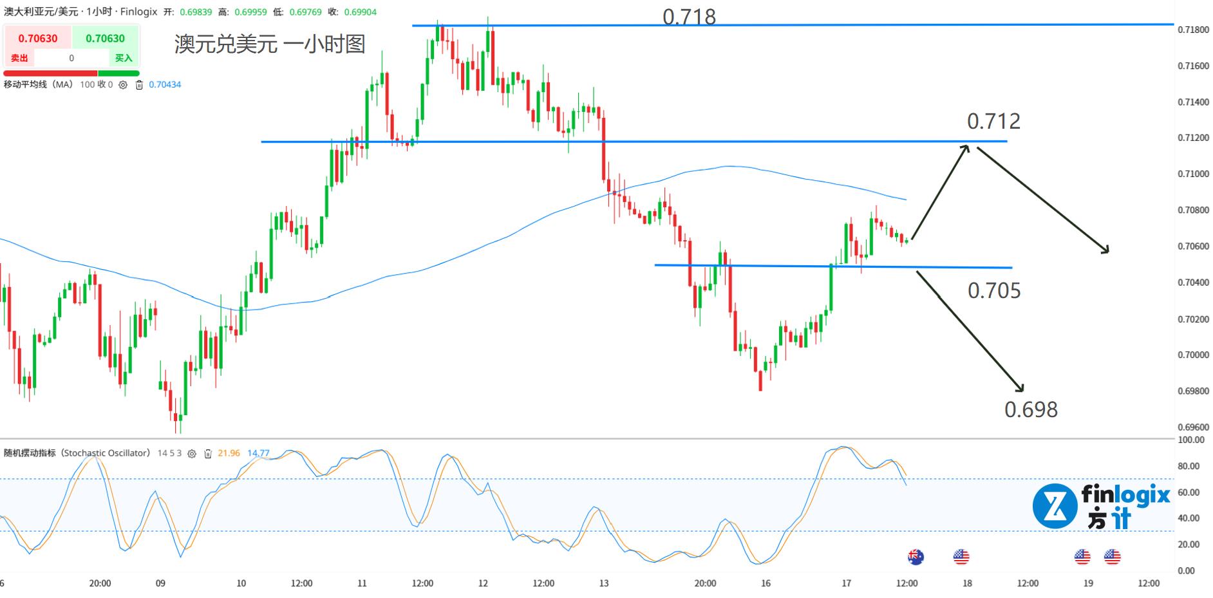Open Stochastic Oscillator settings gear
Image resolution: width=1213 pixels, height=598 pixels.
click(191, 454)
